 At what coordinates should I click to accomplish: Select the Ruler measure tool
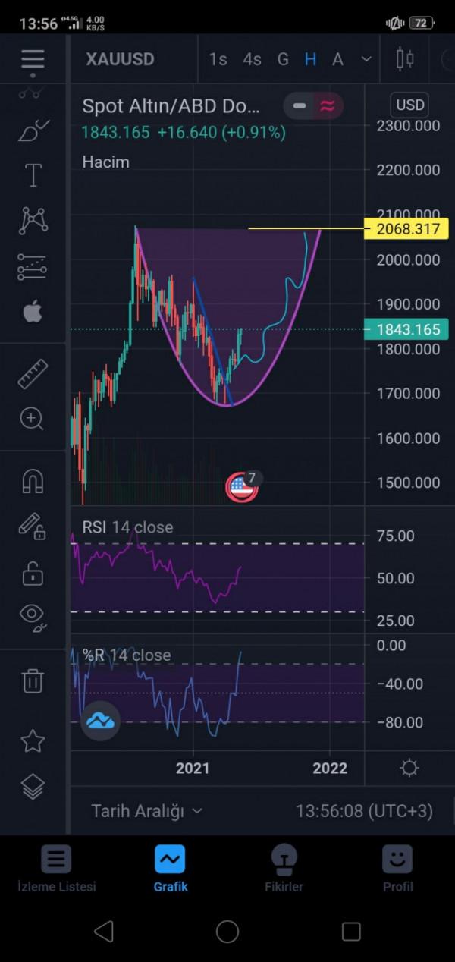pyautogui.click(x=33, y=374)
